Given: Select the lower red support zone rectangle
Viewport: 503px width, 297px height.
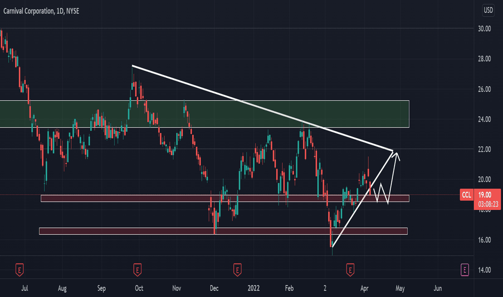Looking at the screenshot, I should coord(223,231).
